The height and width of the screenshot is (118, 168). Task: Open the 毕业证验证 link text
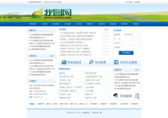click(x=74, y=62)
